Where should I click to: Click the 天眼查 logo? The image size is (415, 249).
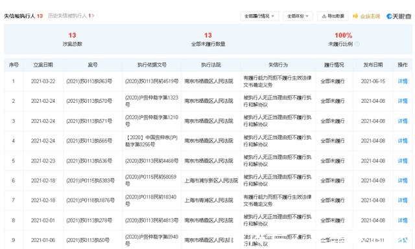coord(399,16)
